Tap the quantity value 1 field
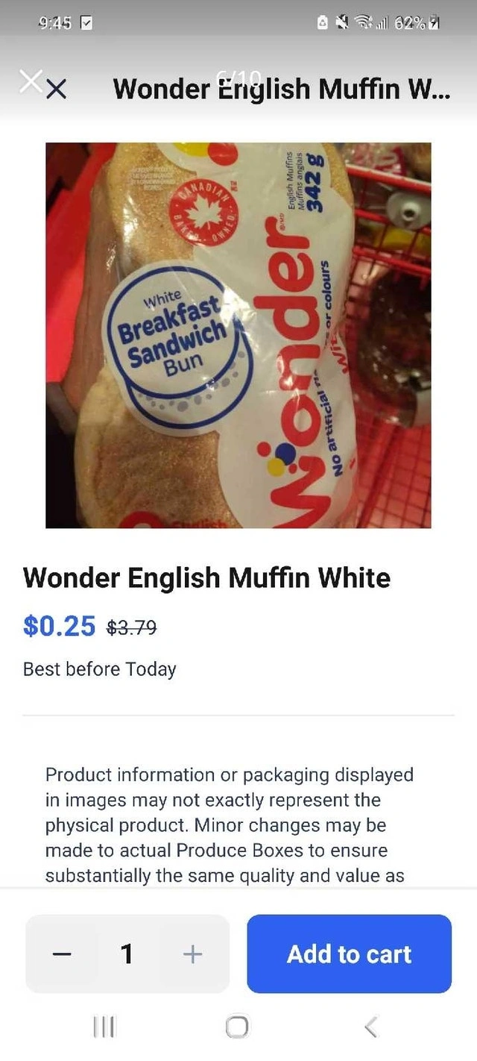 point(127,954)
